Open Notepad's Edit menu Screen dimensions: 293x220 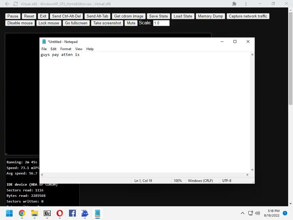(x=54, y=49)
